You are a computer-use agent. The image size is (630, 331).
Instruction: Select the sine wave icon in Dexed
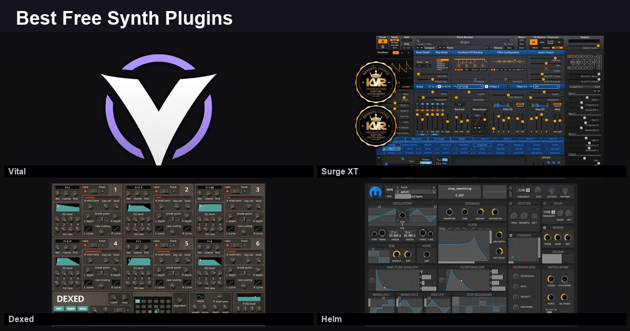[x=201, y=297]
